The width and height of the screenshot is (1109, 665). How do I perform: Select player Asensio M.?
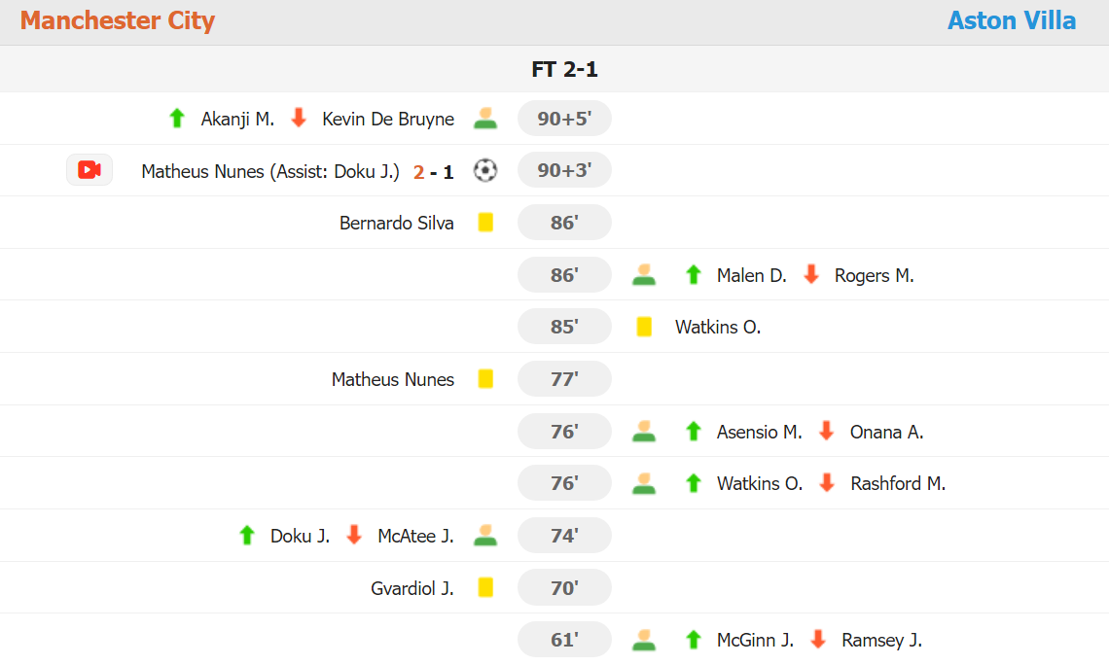pos(760,432)
